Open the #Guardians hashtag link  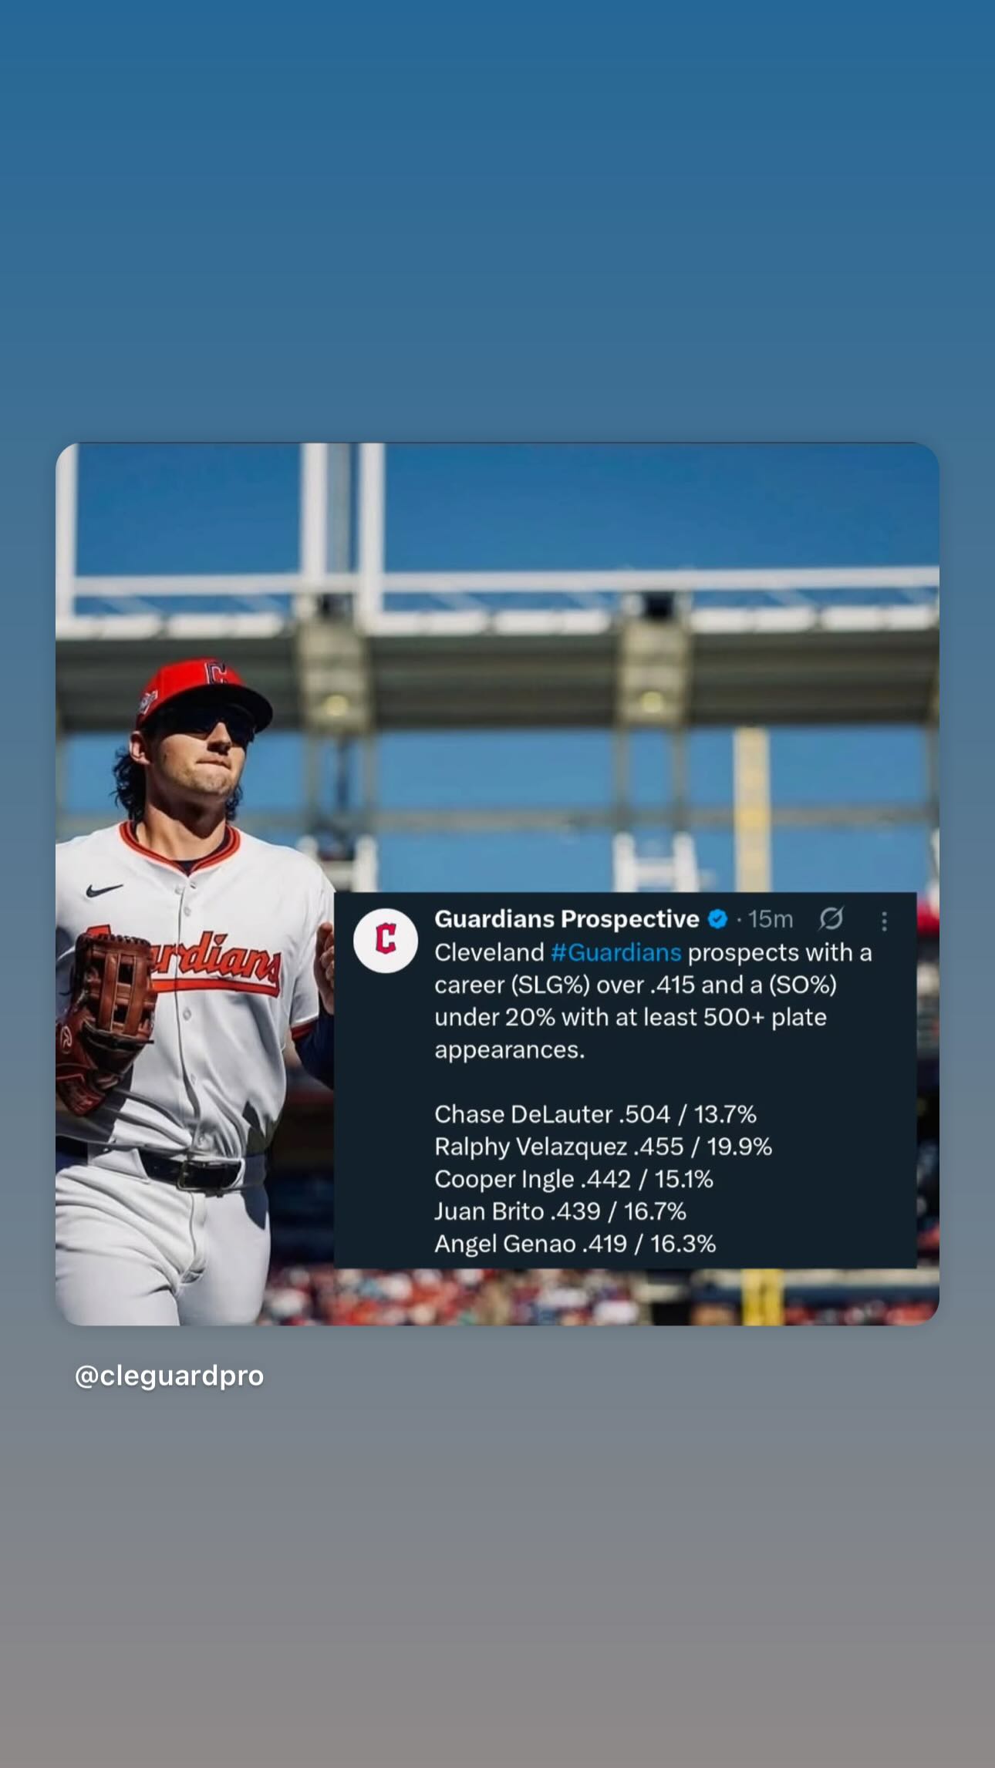pyautogui.click(x=616, y=953)
